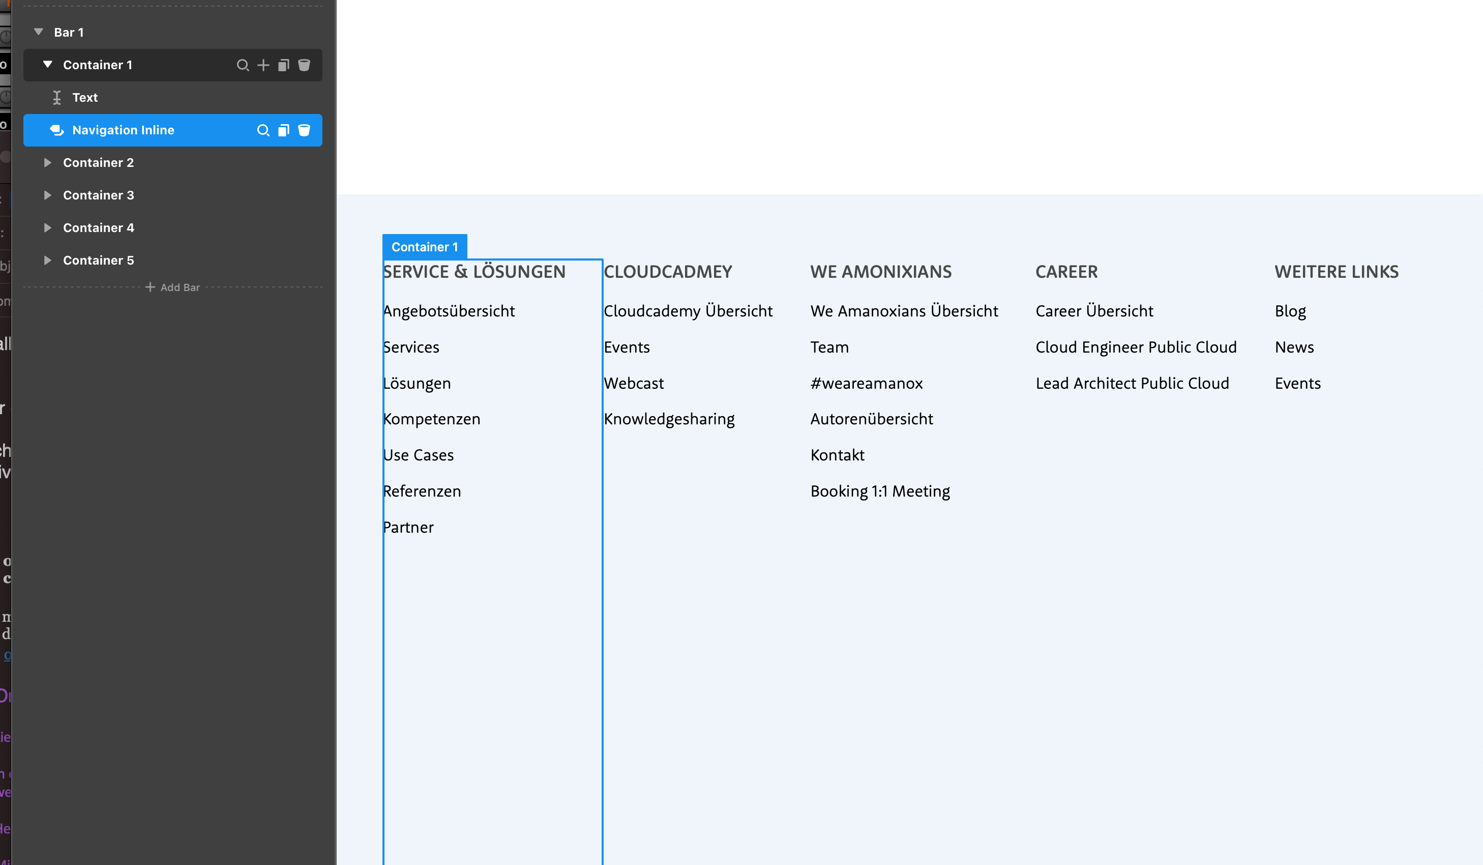
Task: Select Container 4 in the outline
Action: [99, 228]
